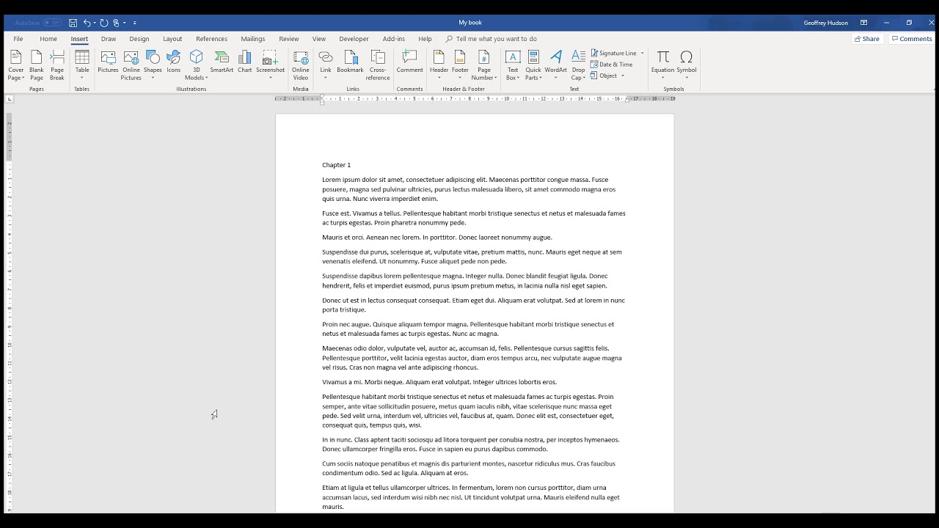Image resolution: width=939 pixels, height=528 pixels.
Task: Click the Chapter 1 heading text
Action: click(x=337, y=165)
